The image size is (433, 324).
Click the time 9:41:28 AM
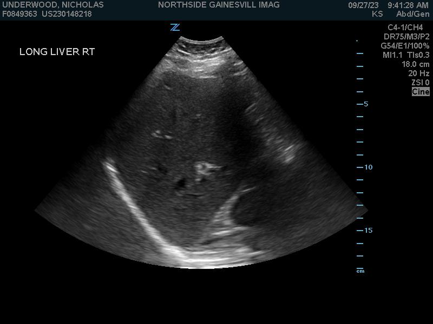click(x=408, y=5)
